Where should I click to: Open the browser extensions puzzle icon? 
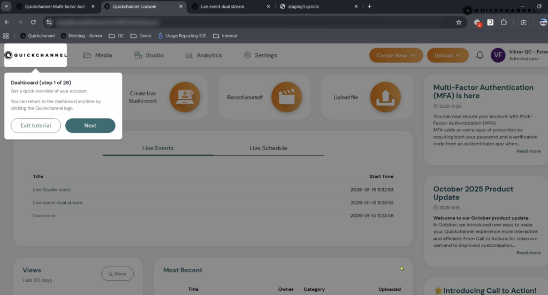coord(504,22)
